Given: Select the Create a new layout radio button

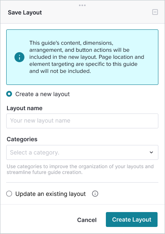Looking at the screenshot, I should [9, 94].
